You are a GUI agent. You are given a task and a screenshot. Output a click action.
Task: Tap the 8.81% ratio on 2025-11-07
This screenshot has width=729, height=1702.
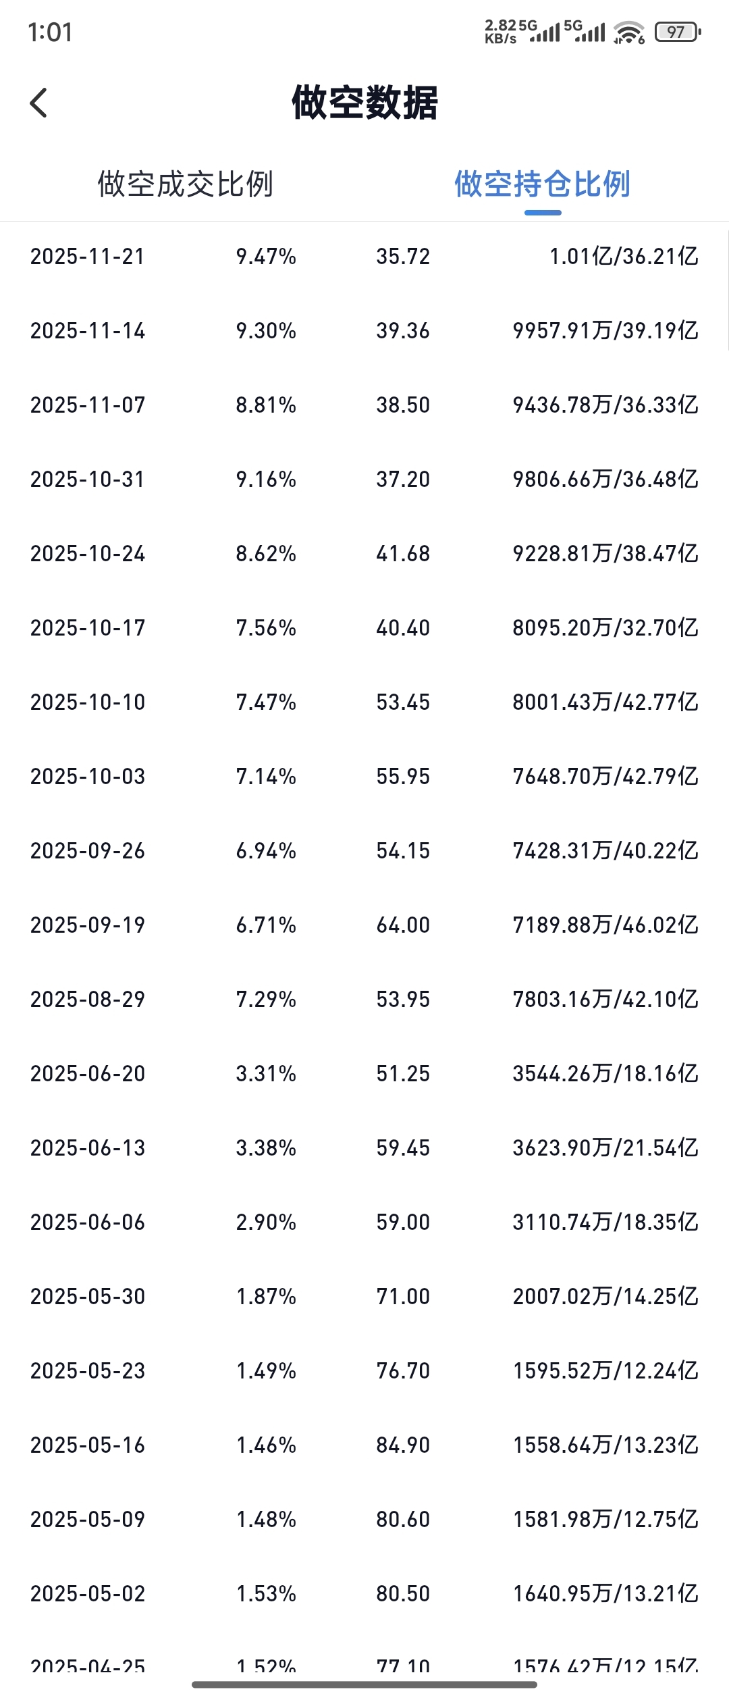266,405
